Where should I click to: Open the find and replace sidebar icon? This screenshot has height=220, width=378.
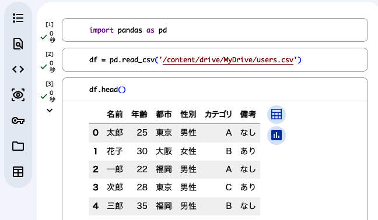click(x=18, y=44)
